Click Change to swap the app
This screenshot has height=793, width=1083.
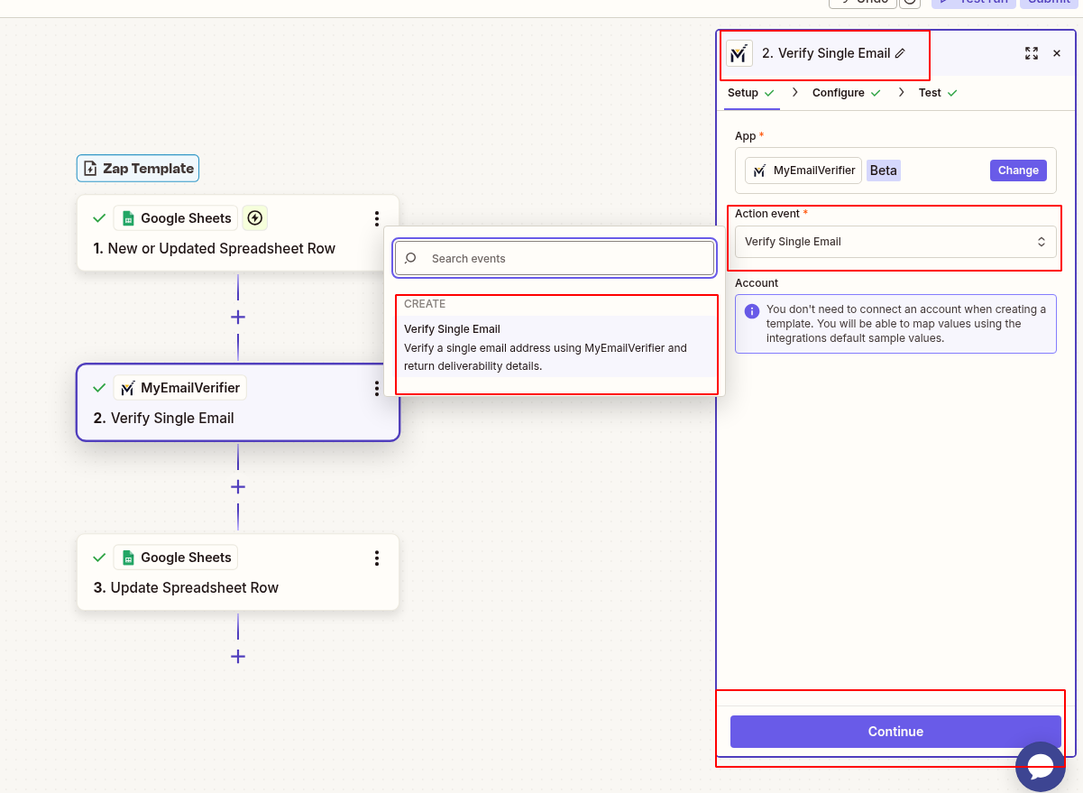click(1018, 170)
